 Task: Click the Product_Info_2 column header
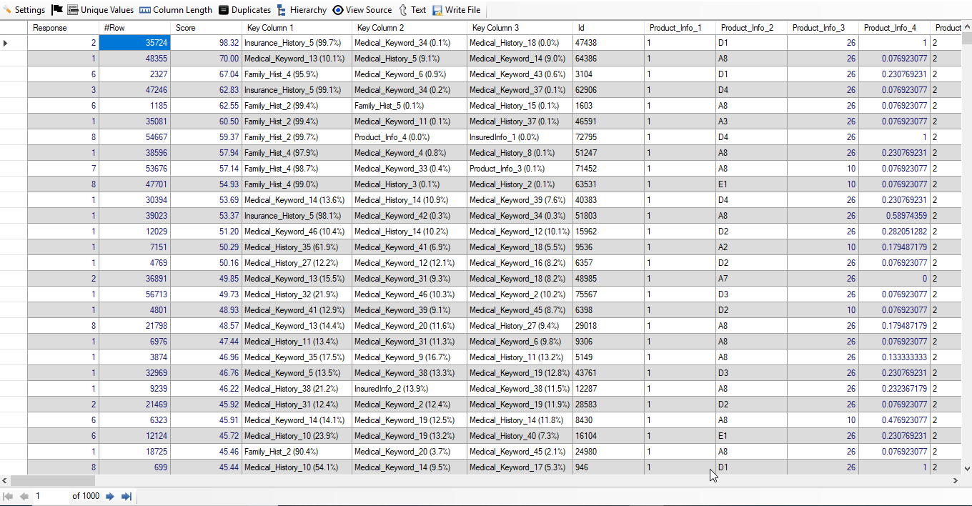tap(750, 28)
